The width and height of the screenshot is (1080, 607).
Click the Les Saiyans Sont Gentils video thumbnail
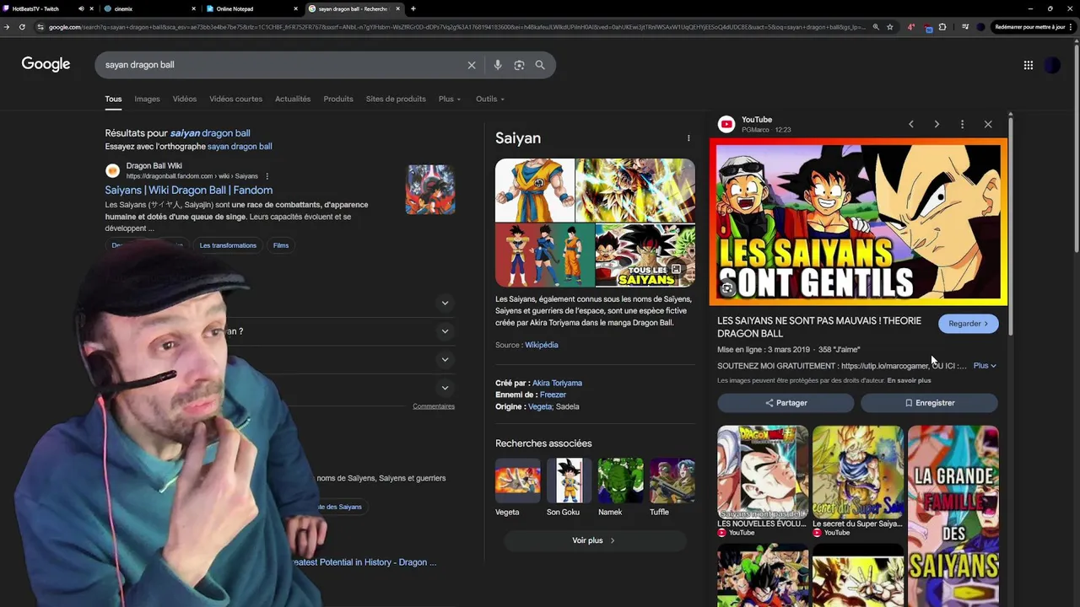[858, 223]
